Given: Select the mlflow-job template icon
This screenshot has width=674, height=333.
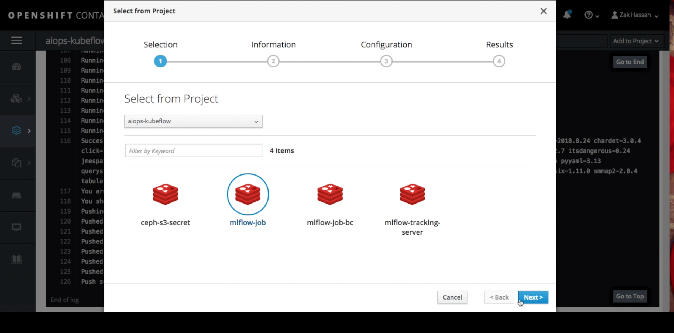Looking at the screenshot, I should (248, 194).
